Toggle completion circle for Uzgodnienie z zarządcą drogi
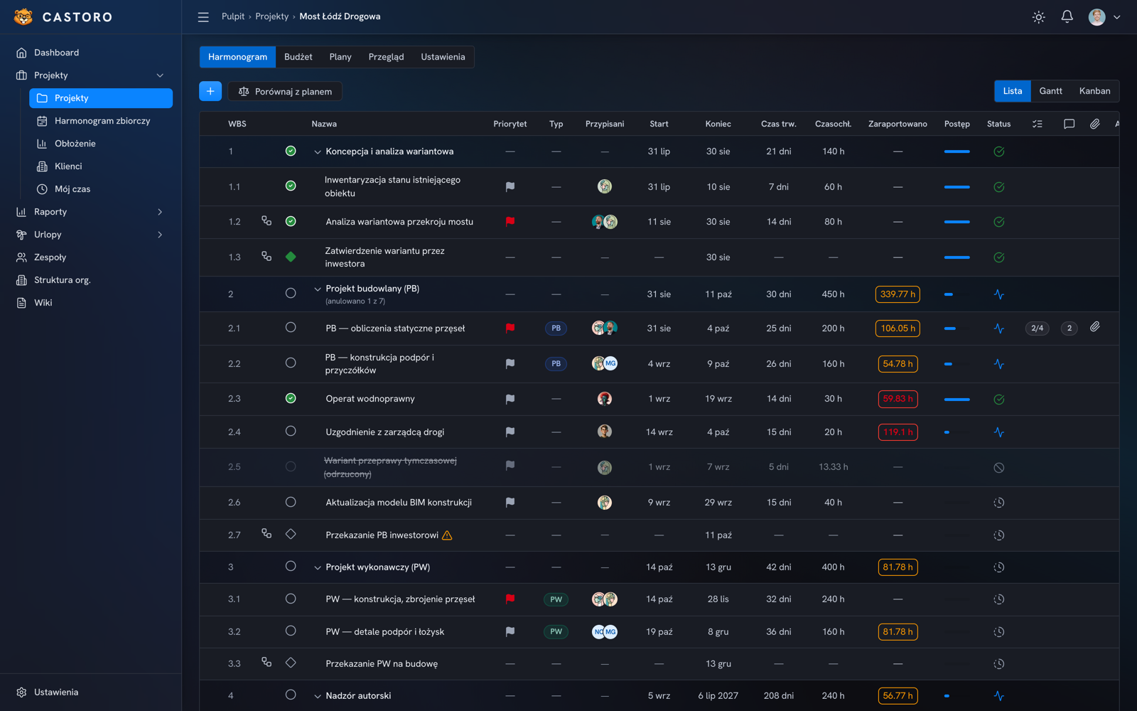The image size is (1137, 711). (291, 432)
